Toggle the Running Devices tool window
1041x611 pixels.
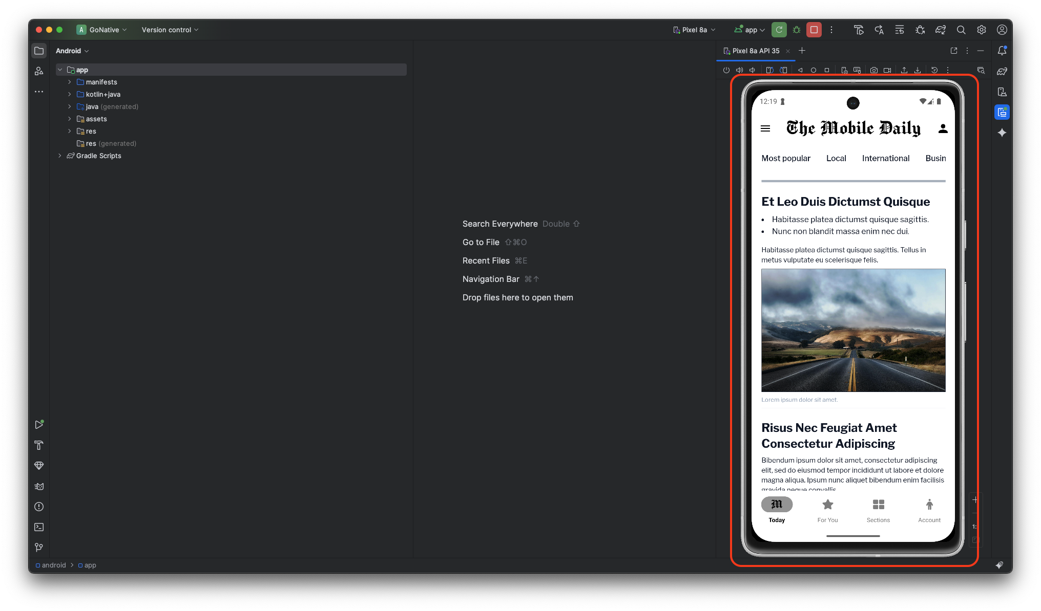pyautogui.click(x=1002, y=112)
